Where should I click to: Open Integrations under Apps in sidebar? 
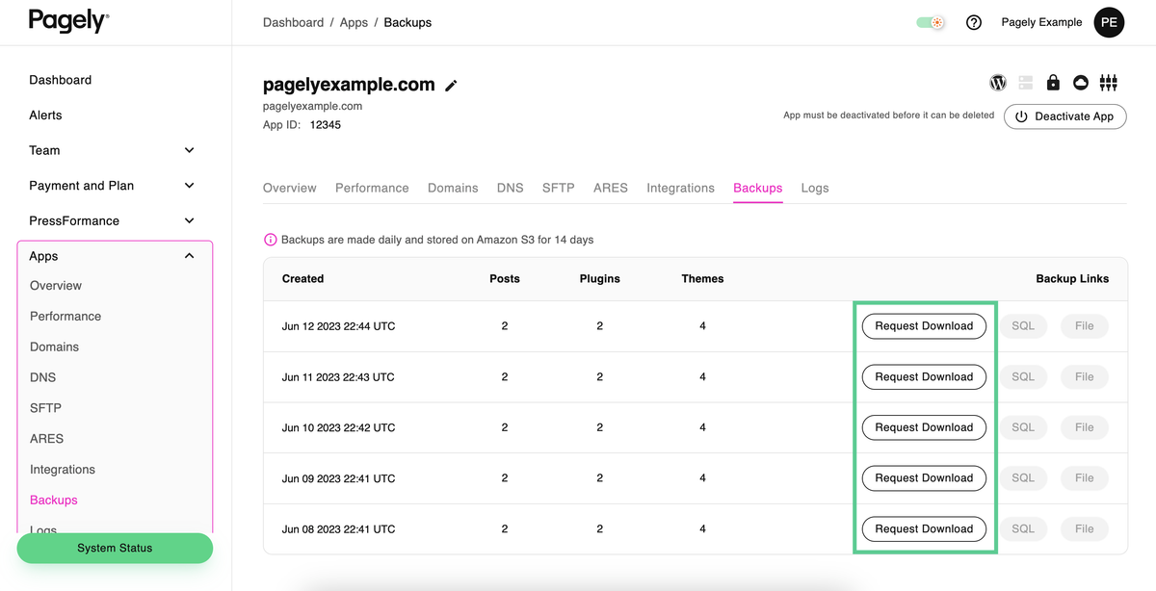(x=63, y=470)
